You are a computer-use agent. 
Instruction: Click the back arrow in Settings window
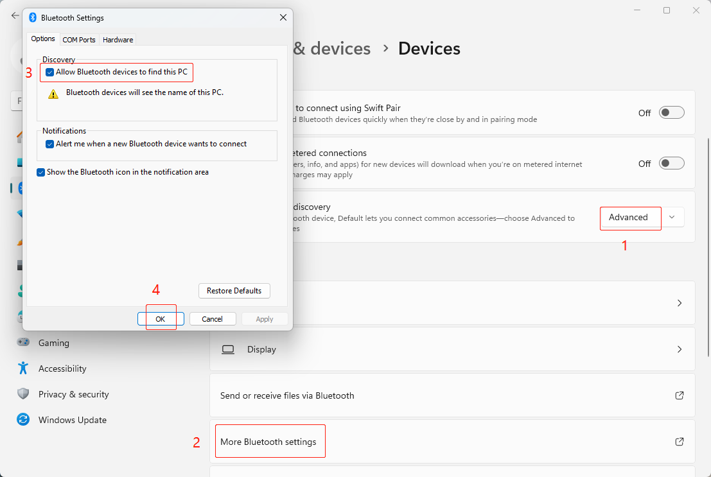(15, 15)
